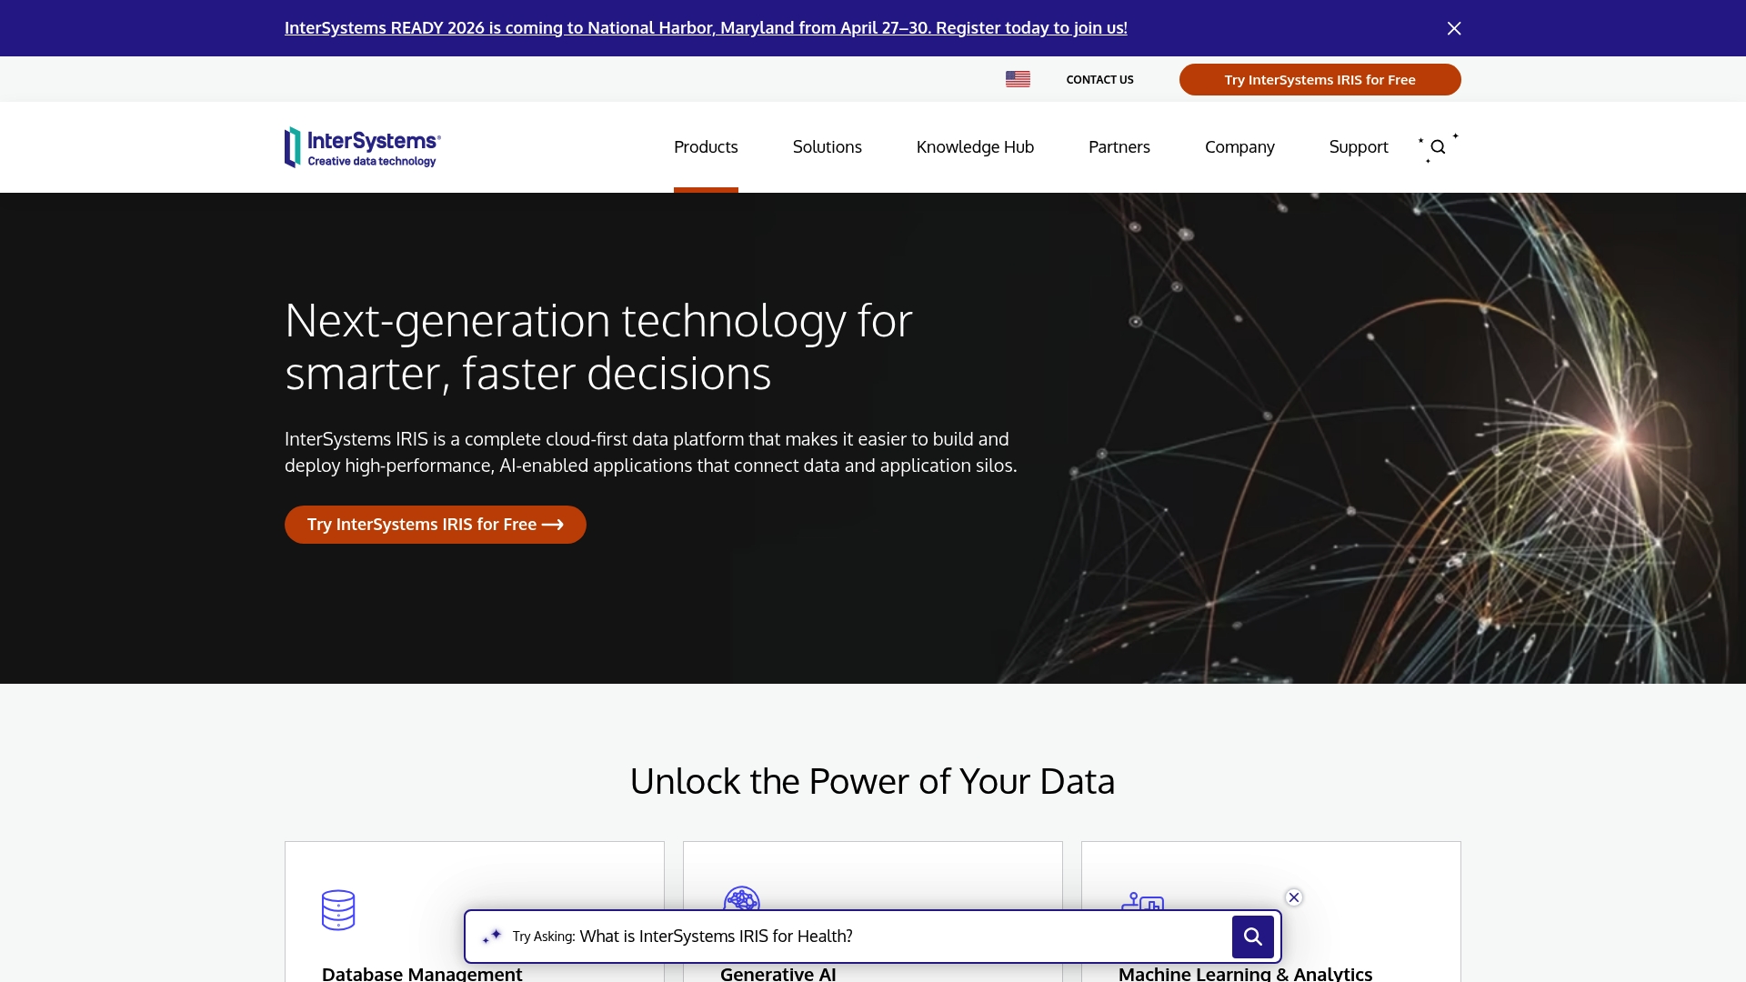Click the InterSystems logo
This screenshot has height=982, width=1746.
coord(362,146)
